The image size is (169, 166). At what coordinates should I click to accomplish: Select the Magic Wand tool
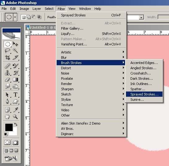coord(15,50)
